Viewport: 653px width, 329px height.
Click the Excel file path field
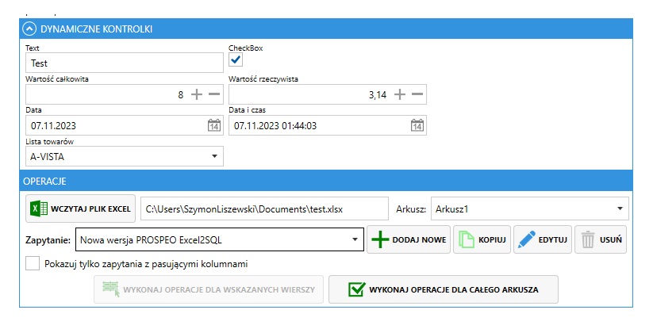(x=264, y=208)
